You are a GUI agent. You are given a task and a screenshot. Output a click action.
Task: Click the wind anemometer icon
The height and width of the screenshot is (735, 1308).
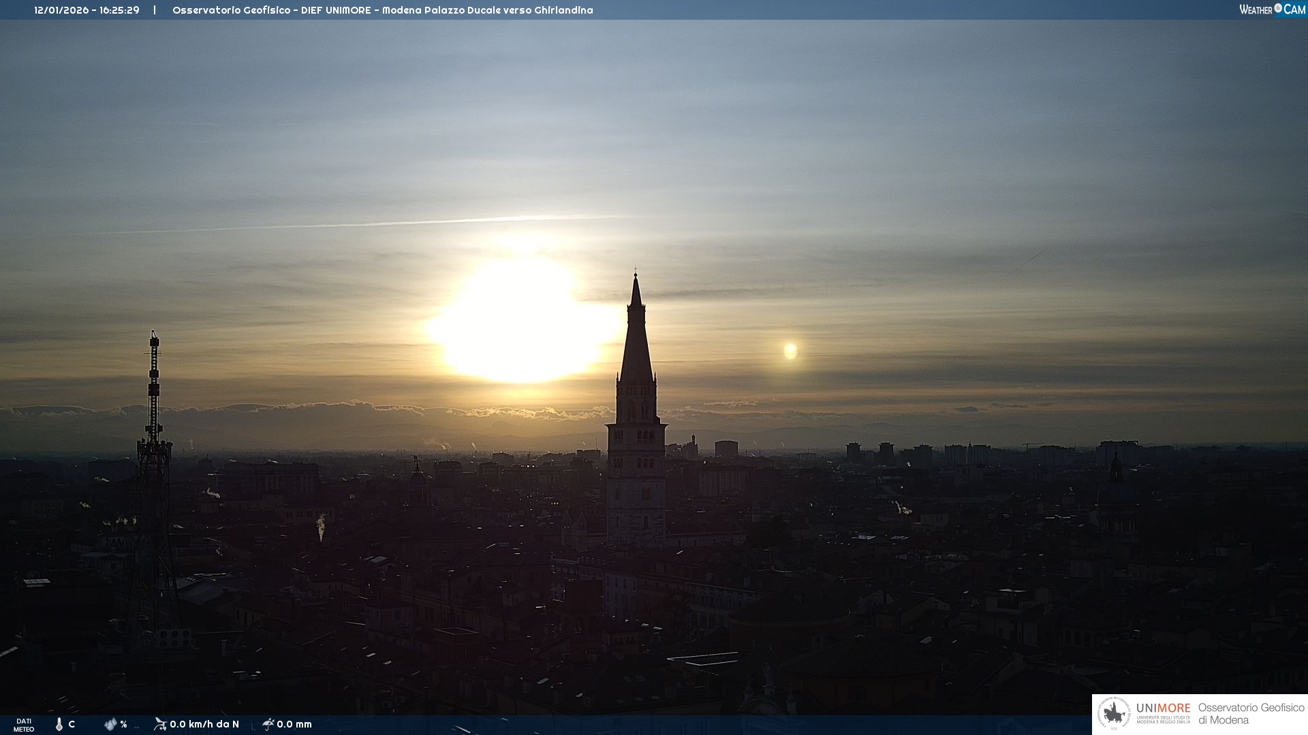click(160, 724)
